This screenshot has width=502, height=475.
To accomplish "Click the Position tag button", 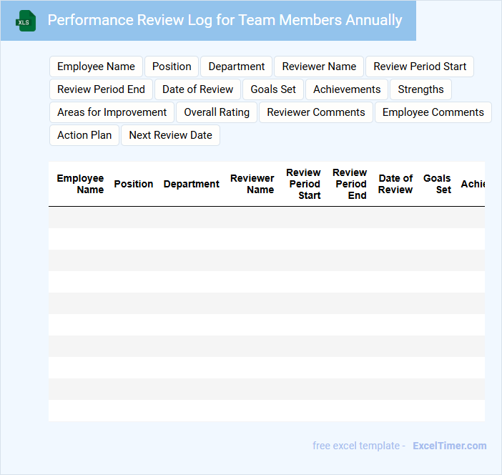I will (x=172, y=67).
